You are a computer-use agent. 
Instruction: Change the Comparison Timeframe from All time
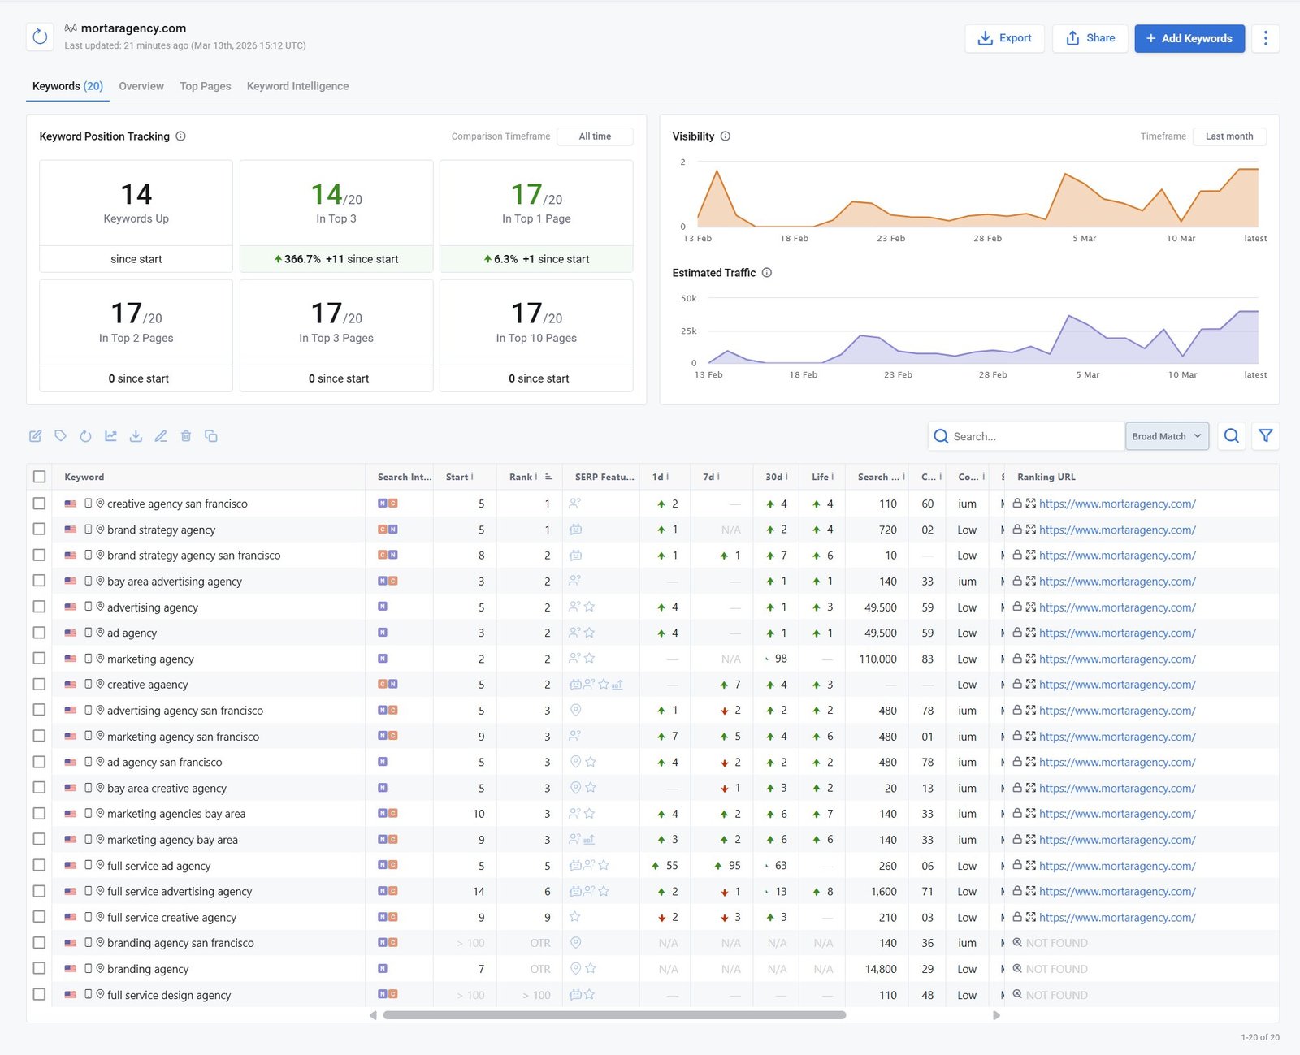point(595,136)
